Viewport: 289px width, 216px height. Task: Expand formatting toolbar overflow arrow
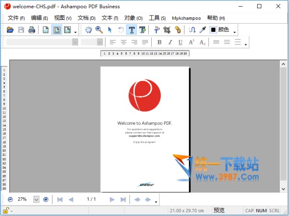[246, 44]
